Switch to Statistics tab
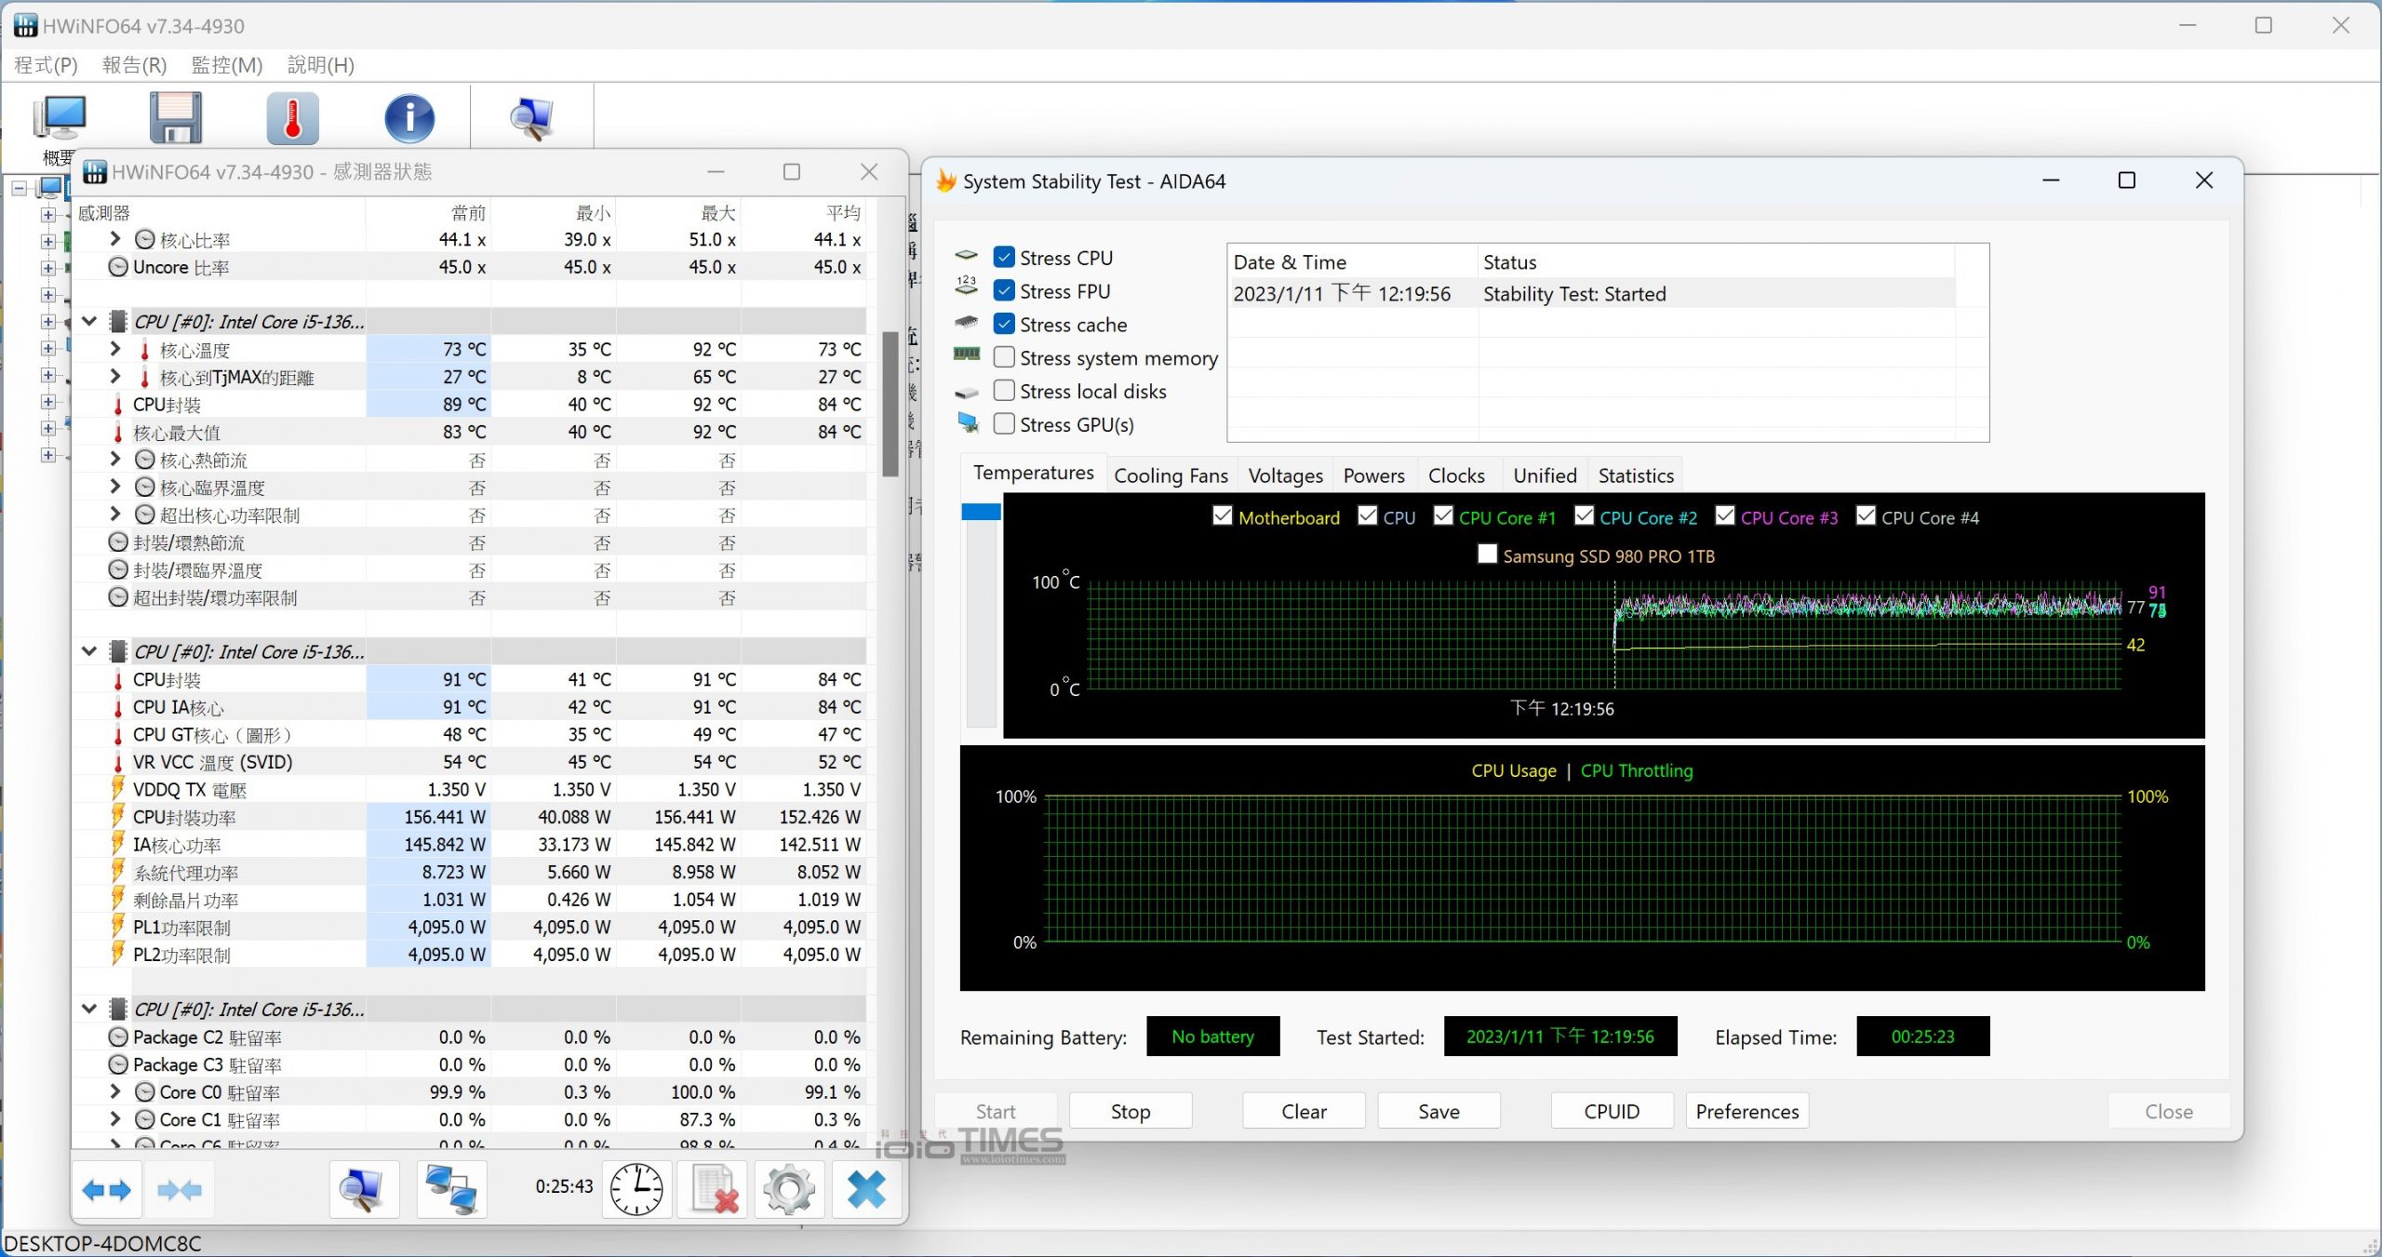Screen dimensions: 2382x1257 1636,475
